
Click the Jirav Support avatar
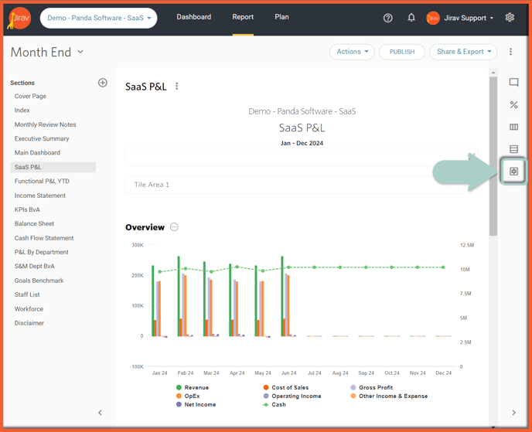433,18
